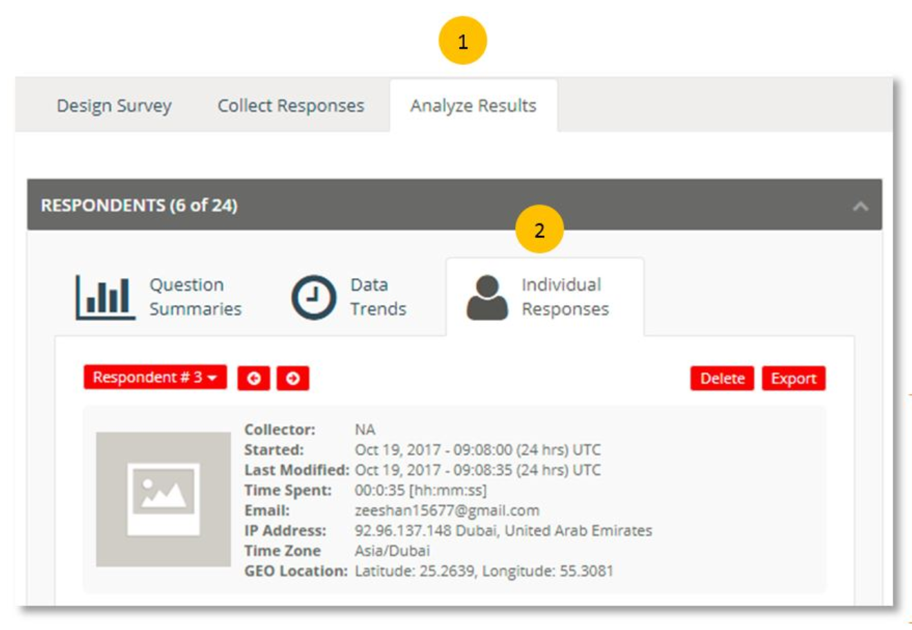Go to next respondent with right arrow
912x630 pixels.
point(292,378)
